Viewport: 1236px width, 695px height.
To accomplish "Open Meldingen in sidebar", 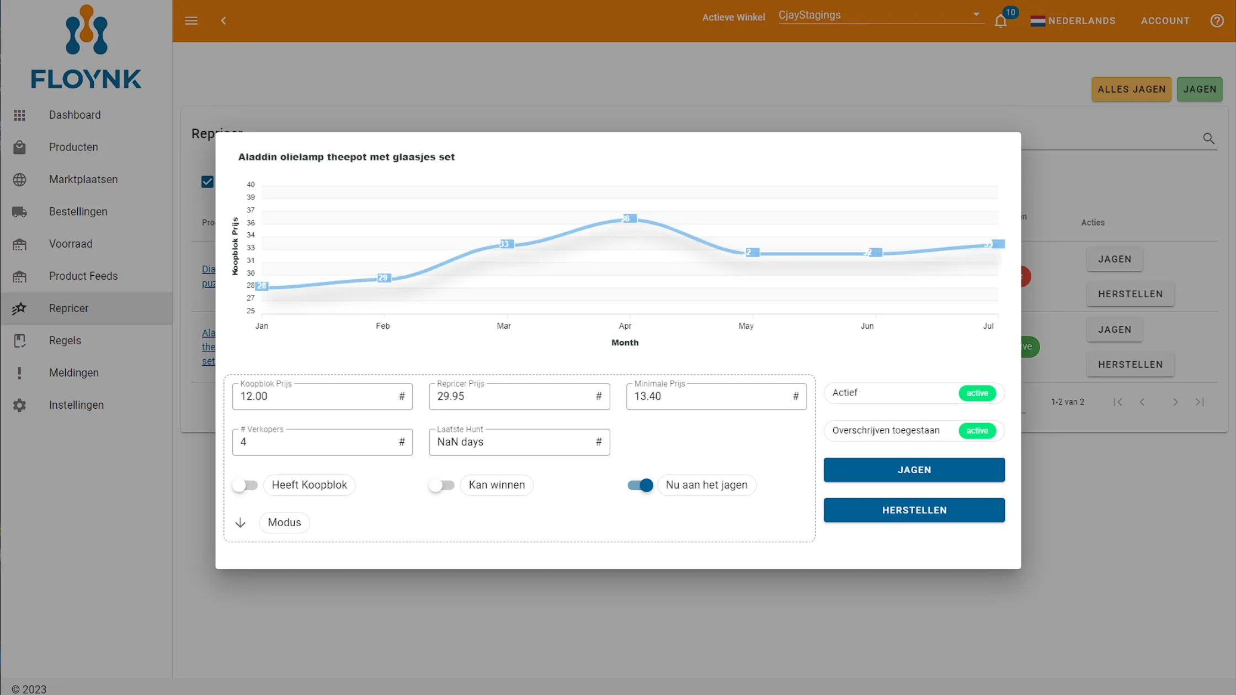I will [x=86, y=373].
